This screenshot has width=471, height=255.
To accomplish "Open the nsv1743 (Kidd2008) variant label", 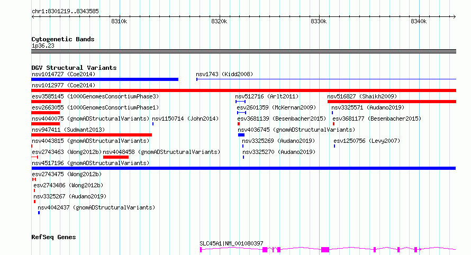I will tap(224, 74).
